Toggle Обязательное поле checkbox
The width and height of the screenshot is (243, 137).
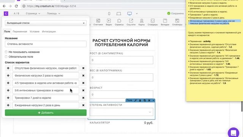(6, 57)
